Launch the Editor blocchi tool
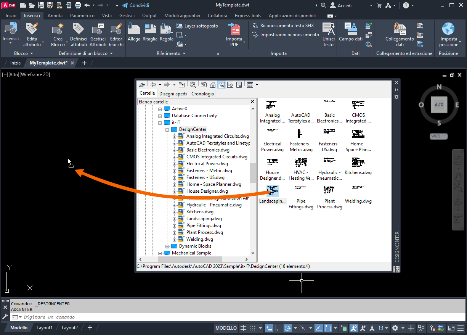Viewport: 467px width, 335px height. (116, 35)
